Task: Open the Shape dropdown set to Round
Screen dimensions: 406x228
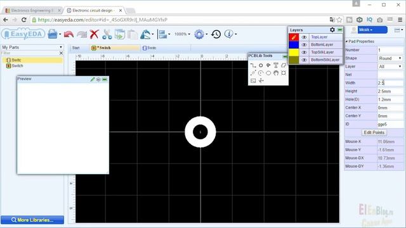Action: click(x=390, y=58)
